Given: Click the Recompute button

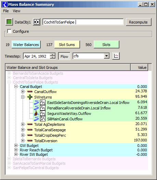Looking at the screenshot, I should pyautogui.click(x=138, y=22).
